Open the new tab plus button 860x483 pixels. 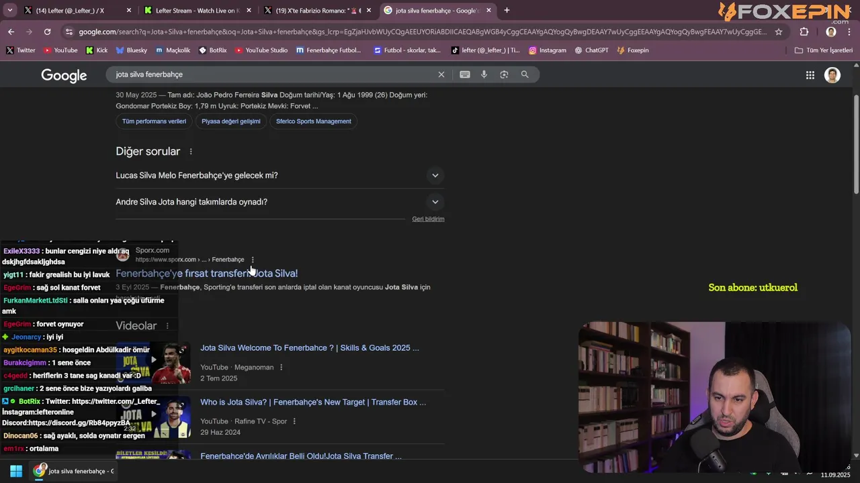coord(507,10)
